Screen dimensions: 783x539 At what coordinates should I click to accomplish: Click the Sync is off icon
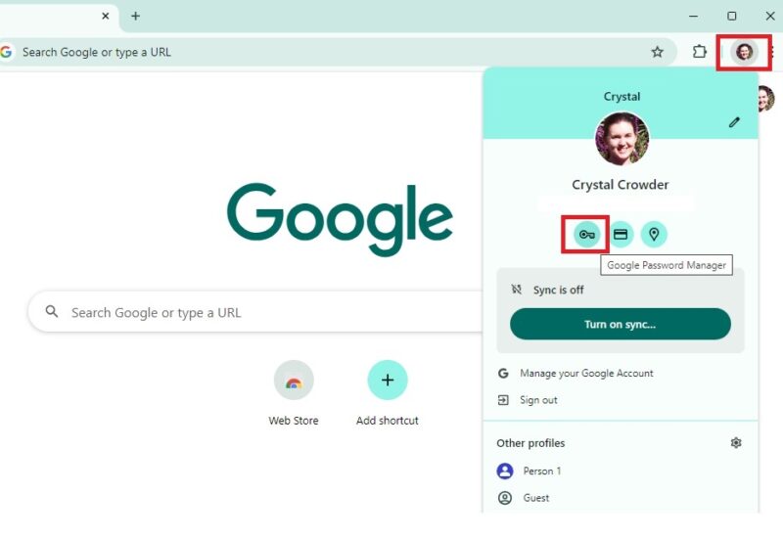coord(517,290)
